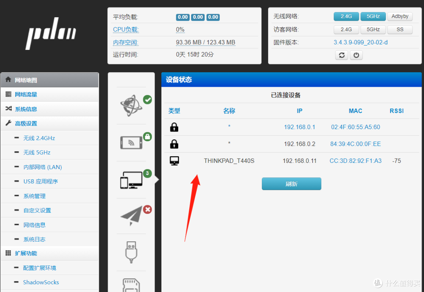Open the USB device status icon
This screenshot has height=292, width=424.
tap(132, 252)
